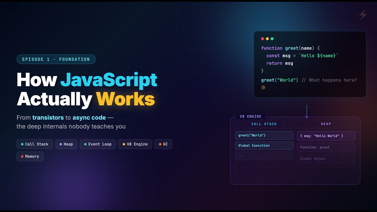Click the V8 ENGINE panel label
The image size is (377, 212).
pyautogui.click(x=251, y=116)
